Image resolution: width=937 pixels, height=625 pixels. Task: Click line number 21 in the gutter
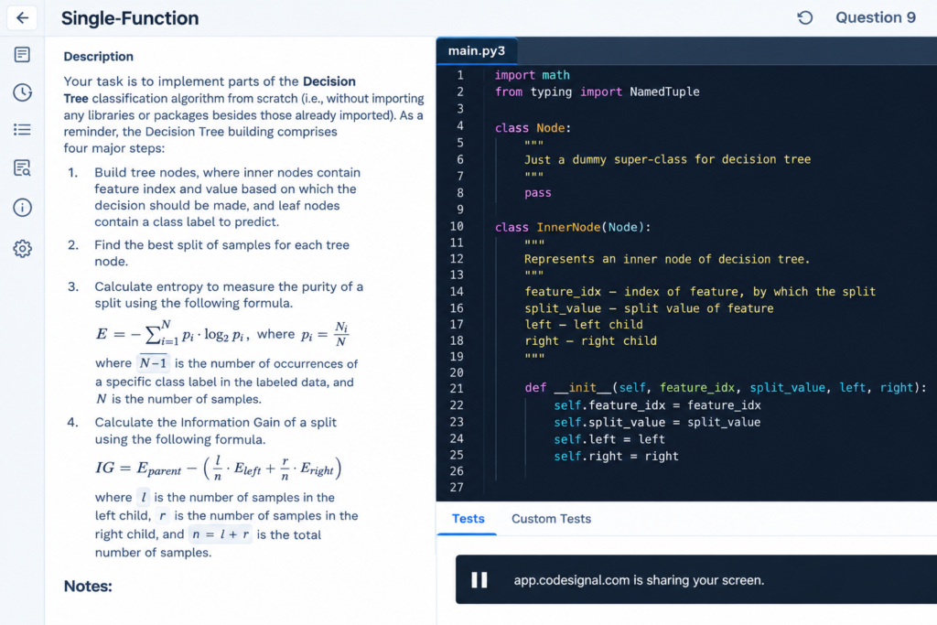tap(457, 388)
